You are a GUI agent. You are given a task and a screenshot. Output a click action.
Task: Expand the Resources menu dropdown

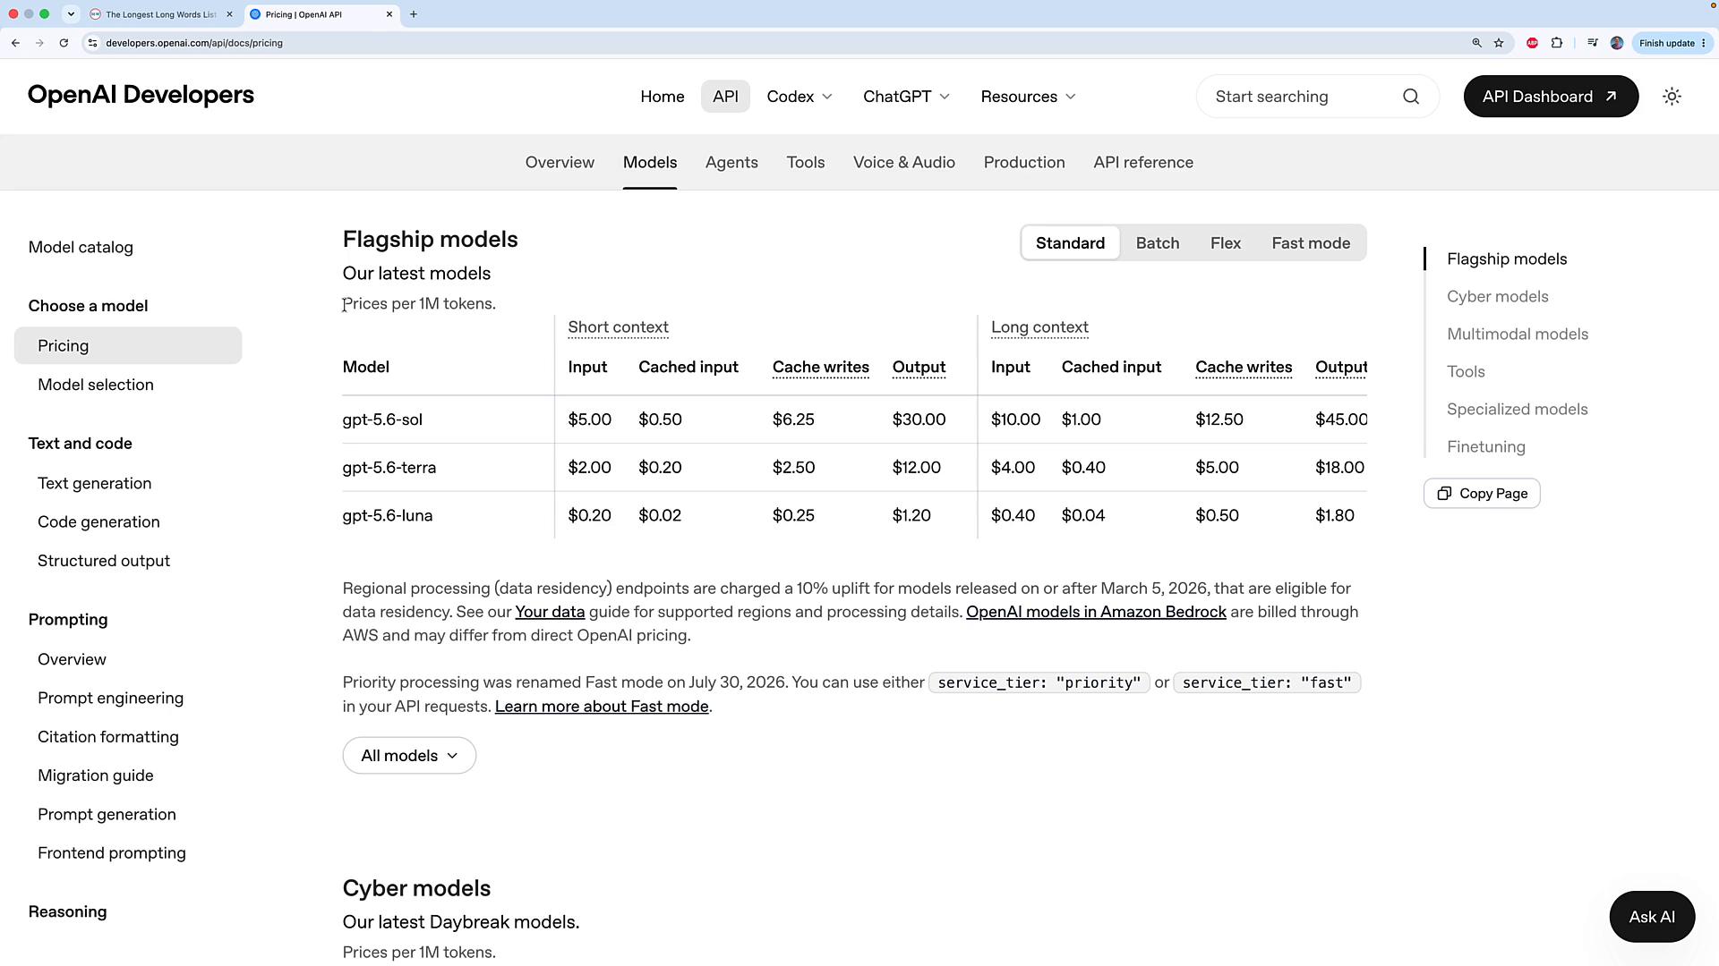[1028, 97]
